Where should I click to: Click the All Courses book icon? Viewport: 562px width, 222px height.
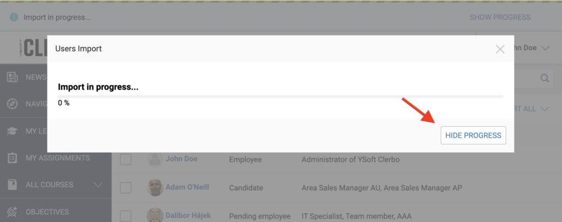13,184
